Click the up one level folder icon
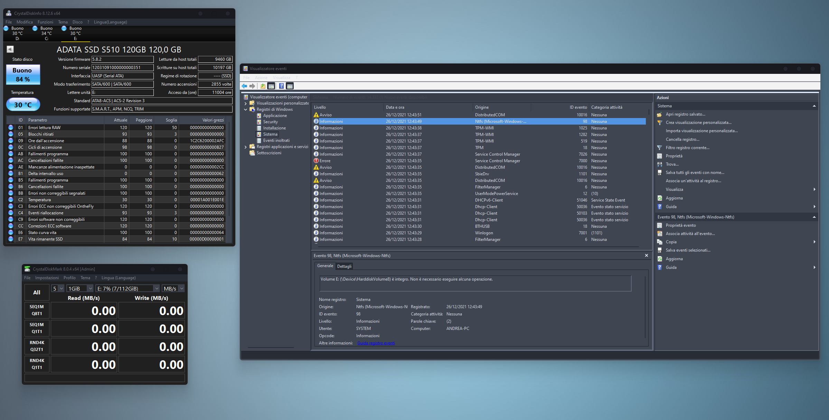The height and width of the screenshot is (420, 829). coord(263,86)
